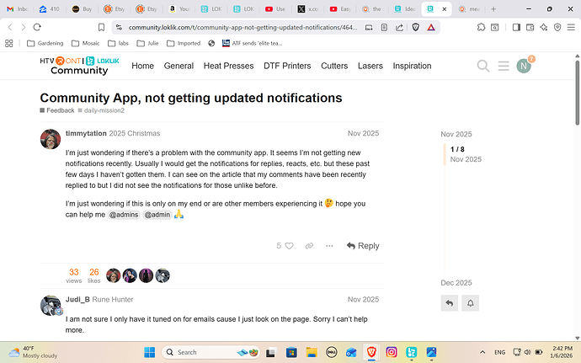Open the Mosaic bookmarks folder
The image size is (581, 363).
point(85,44)
